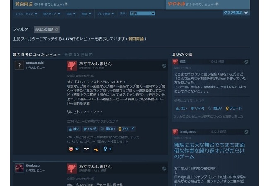Vote はい on 怨霊's recent review

[181, 108]
